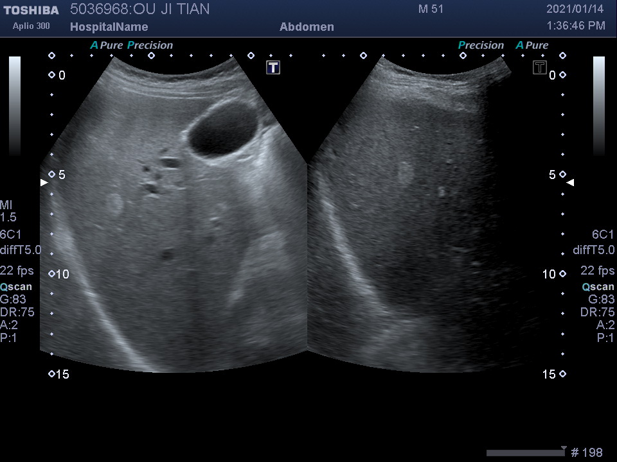Click the right 22 fps readout
The width and height of the screenshot is (617, 462).
597,271
